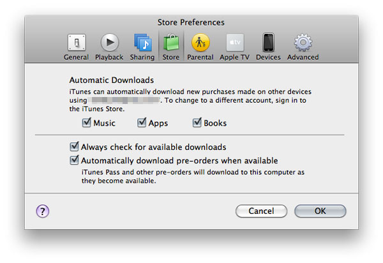Confirm settings with the OK button
Screen dimensions: 383x263
coord(320,211)
